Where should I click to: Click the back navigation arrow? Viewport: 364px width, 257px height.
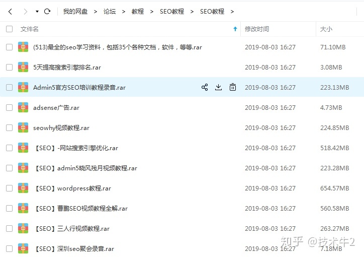[10, 11]
